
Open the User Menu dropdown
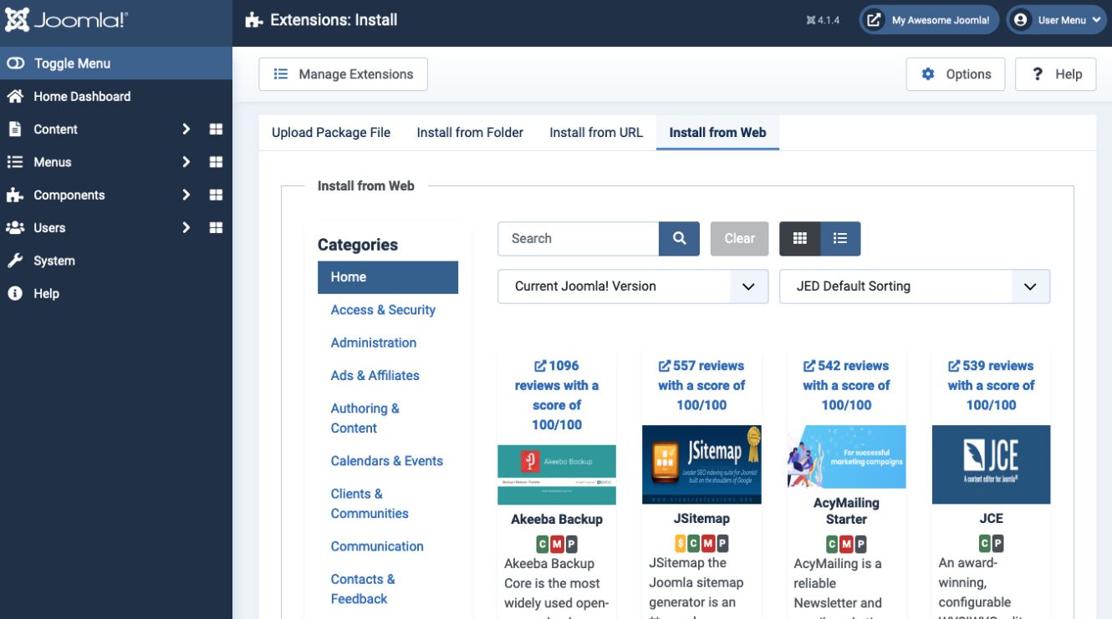click(x=1057, y=20)
